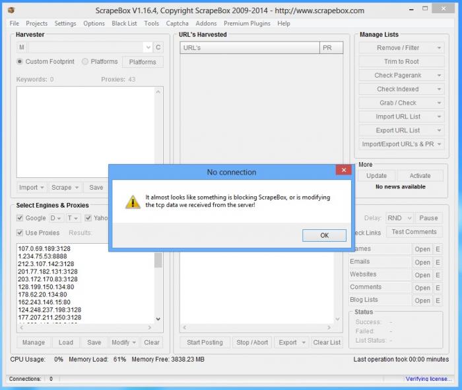Open the Import keywords dropdown
The height and width of the screenshot is (390, 462).
[x=31, y=187]
